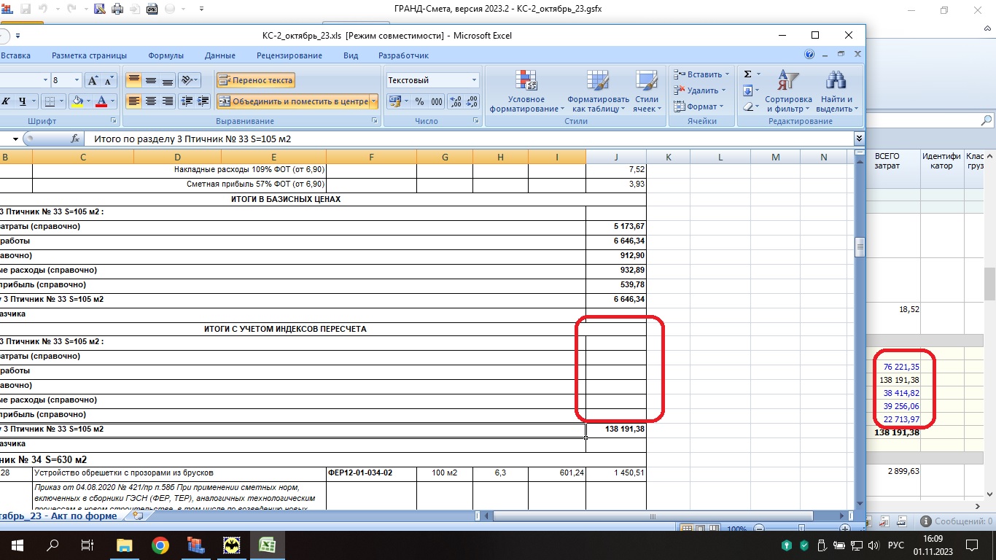Toggle Wrap Text (Перенос текста)
Screen dimensions: 996x560
pos(255,80)
